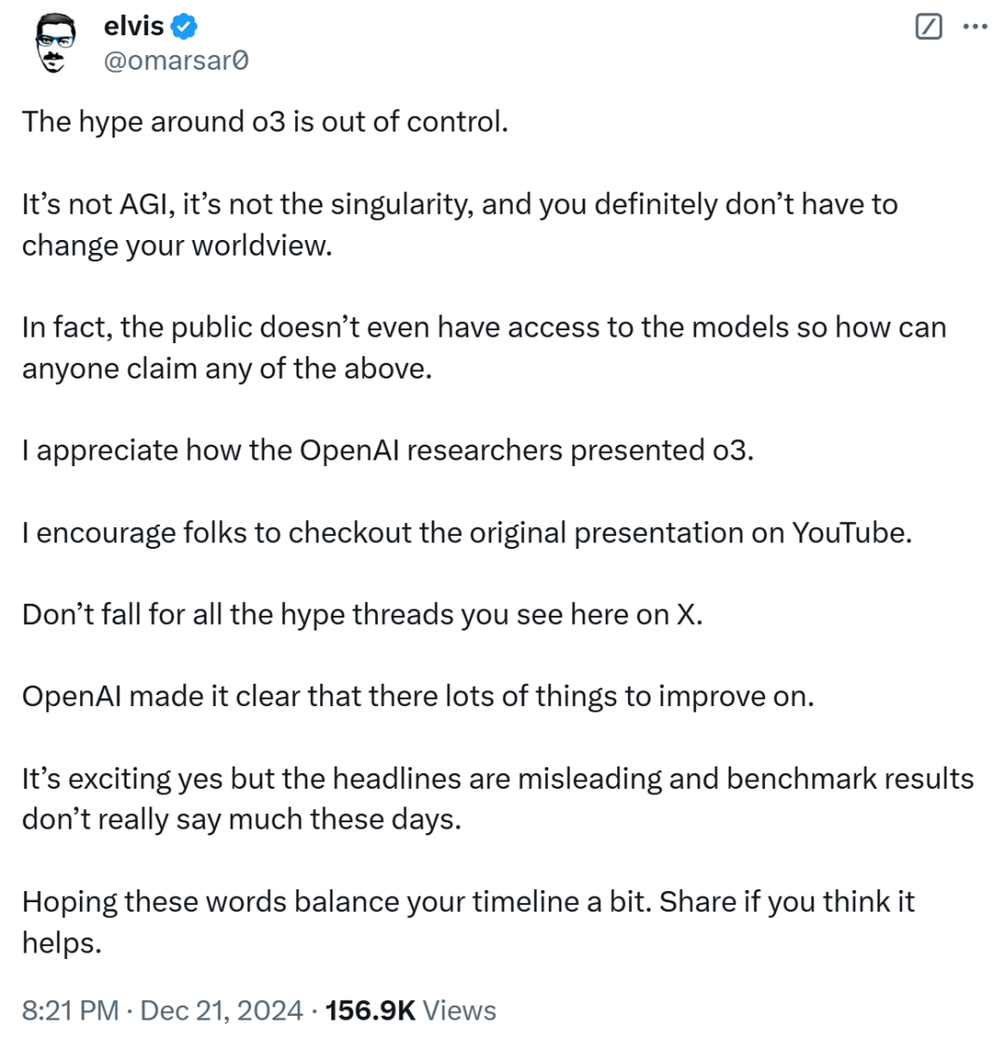Image resolution: width=1005 pixels, height=1039 pixels.
Task: Click the 'It's not AGI' paragraph
Action: (460, 224)
